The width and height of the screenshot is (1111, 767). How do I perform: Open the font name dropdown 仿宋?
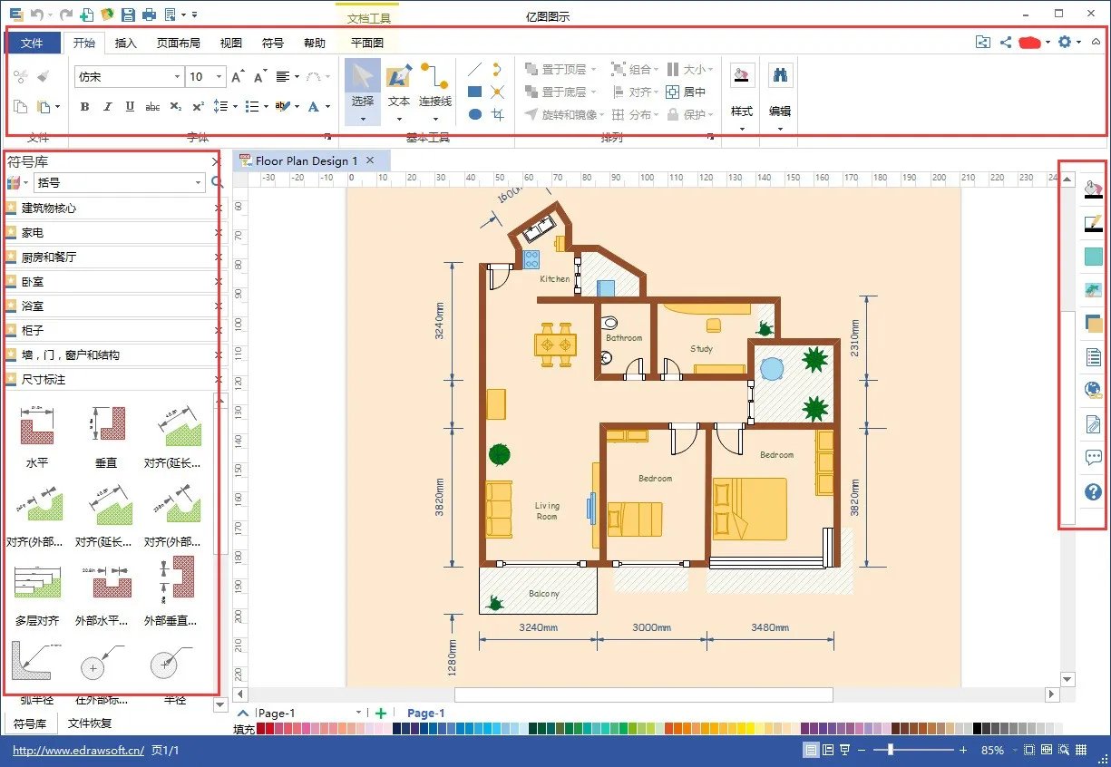click(x=129, y=77)
